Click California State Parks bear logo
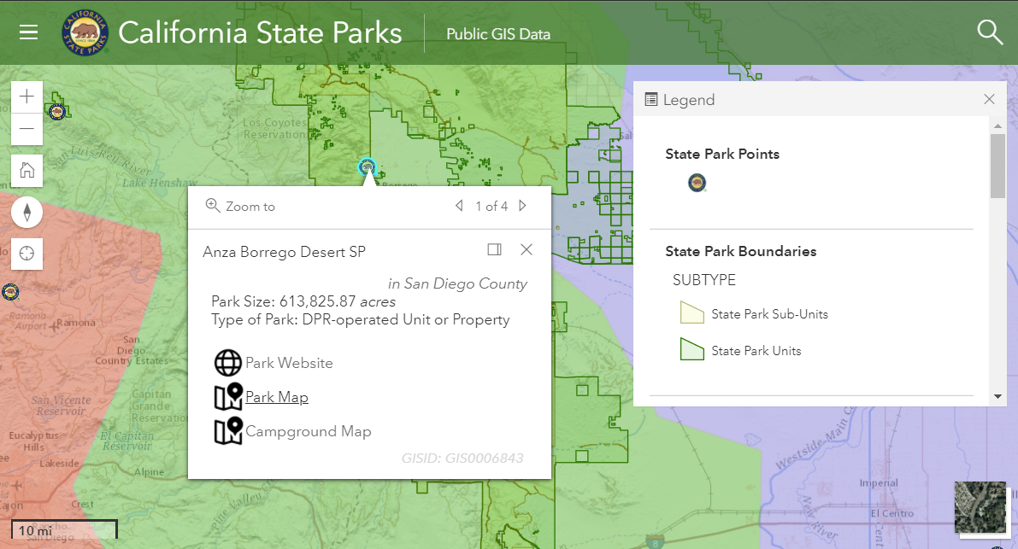This screenshot has width=1018, height=549. (85, 32)
